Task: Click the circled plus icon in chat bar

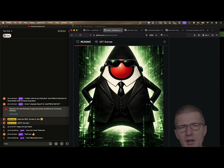Action: click(x=62, y=144)
